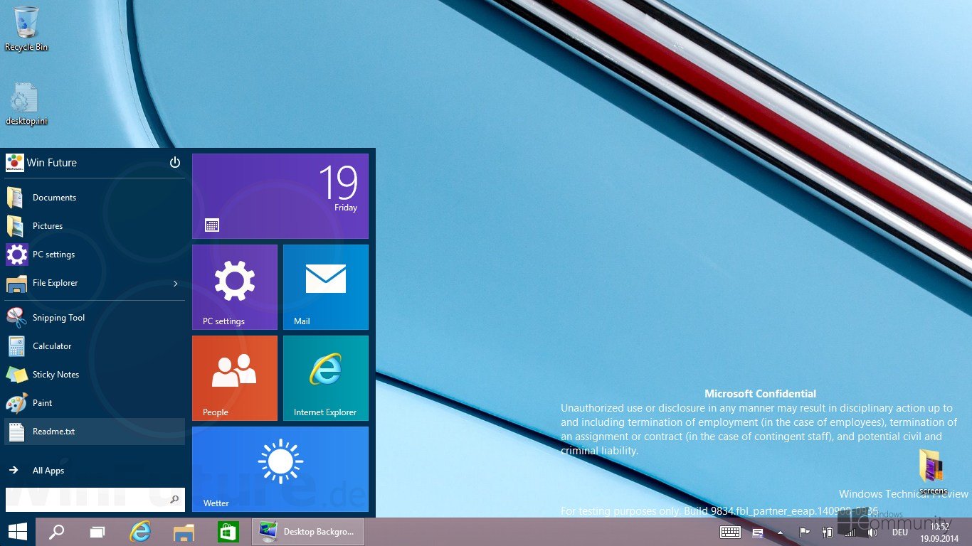This screenshot has width=972, height=546.
Task: Open Internet Explorer from its Start tile
Action: click(x=325, y=378)
